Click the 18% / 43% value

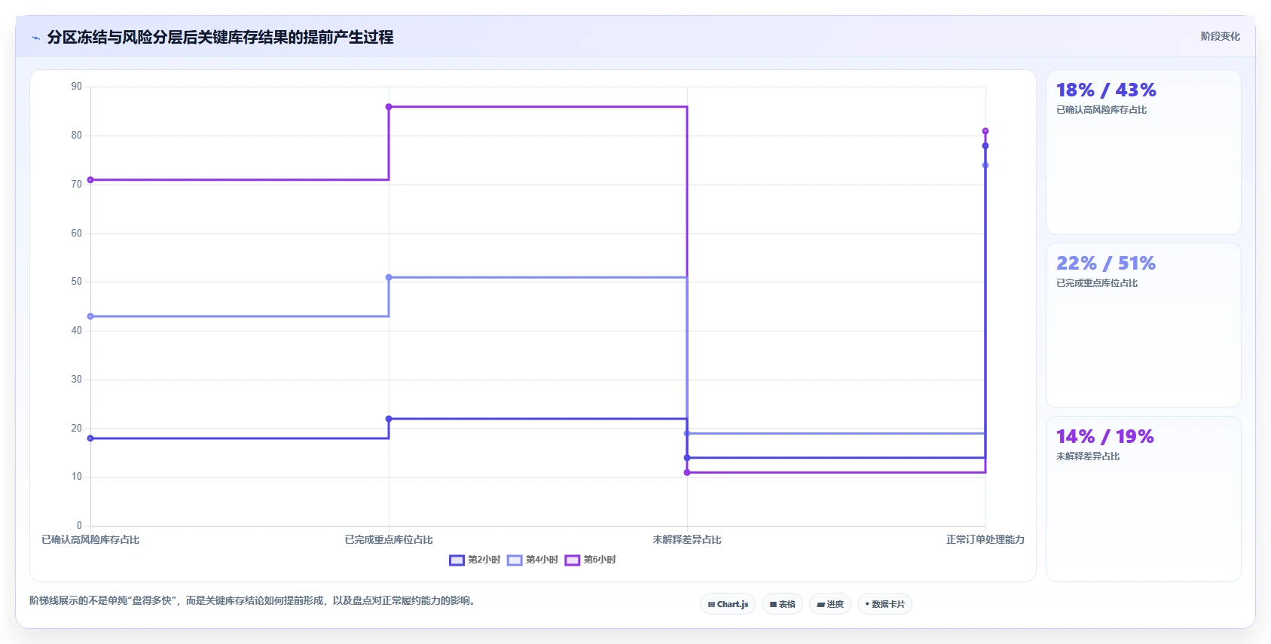[x=1106, y=90]
